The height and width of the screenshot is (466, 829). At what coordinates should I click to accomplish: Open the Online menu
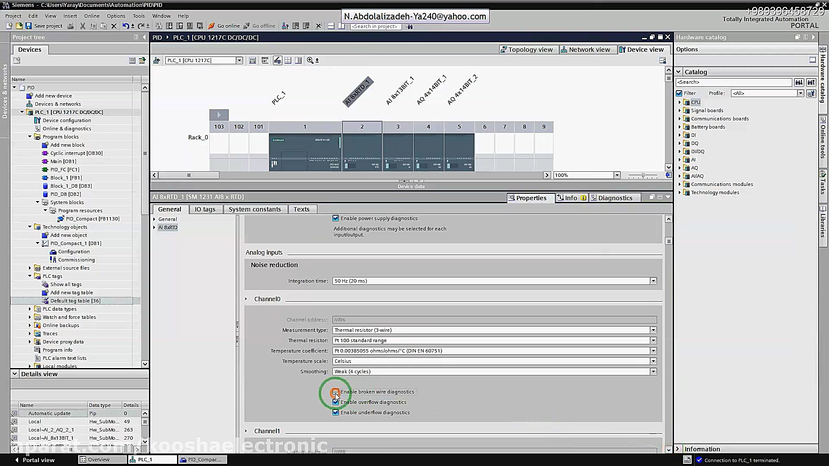click(x=92, y=16)
